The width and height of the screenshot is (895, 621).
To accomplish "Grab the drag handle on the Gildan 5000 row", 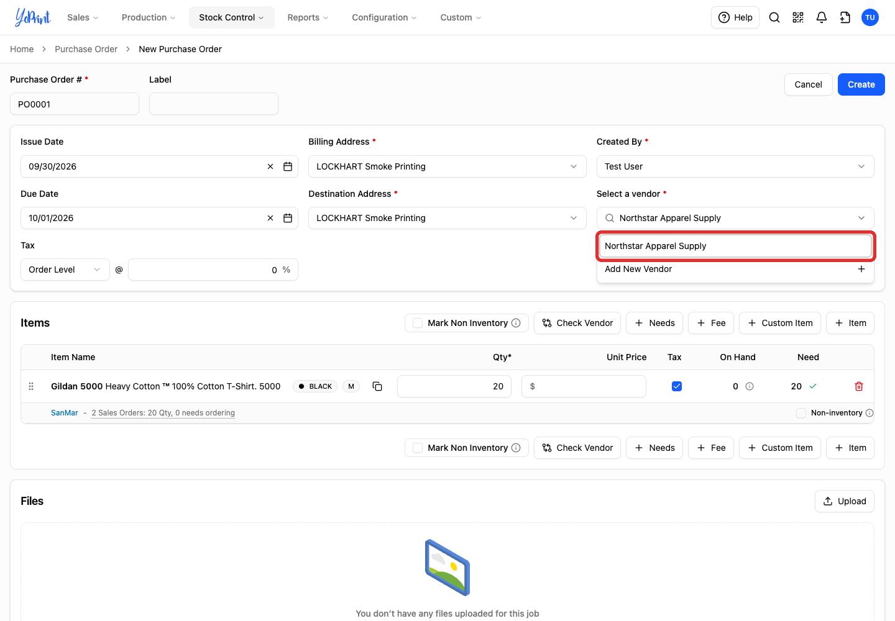I will (31, 386).
